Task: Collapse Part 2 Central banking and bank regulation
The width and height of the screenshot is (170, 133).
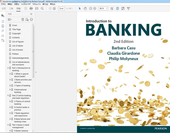Action: click(x=8, y=96)
